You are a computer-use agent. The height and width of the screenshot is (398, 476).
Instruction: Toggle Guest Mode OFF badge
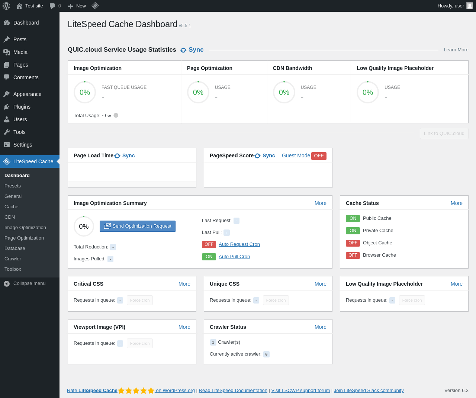pos(319,156)
